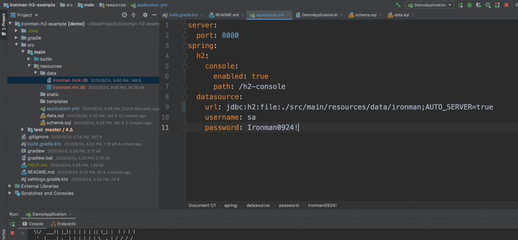Switch to the schema.sql editor tab

tap(366, 15)
